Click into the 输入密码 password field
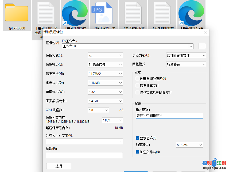Screen dimensions: 229x172 (x=169, y=116)
